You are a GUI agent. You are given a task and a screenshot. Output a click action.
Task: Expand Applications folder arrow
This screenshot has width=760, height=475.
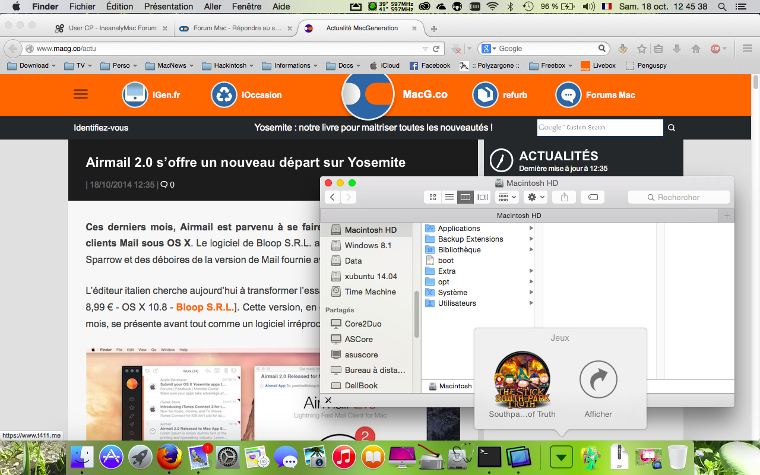(x=531, y=228)
